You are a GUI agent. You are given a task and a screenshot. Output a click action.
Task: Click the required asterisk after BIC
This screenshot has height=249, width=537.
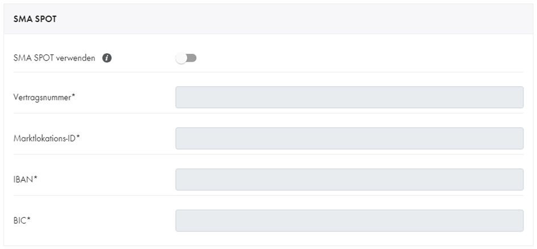click(x=28, y=220)
